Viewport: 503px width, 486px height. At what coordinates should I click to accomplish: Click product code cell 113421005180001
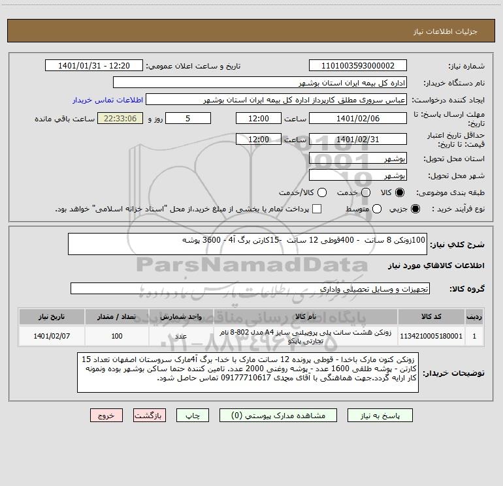tap(431, 336)
